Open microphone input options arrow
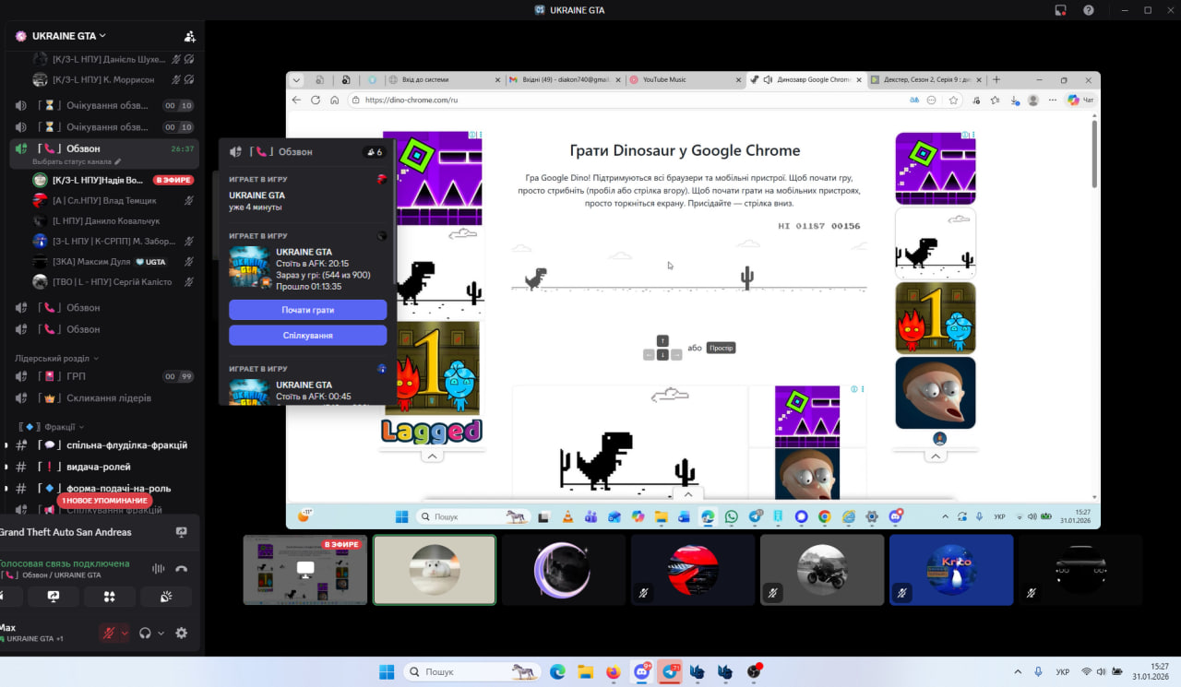Image resolution: width=1181 pixels, height=687 pixels. pyautogui.click(x=125, y=633)
